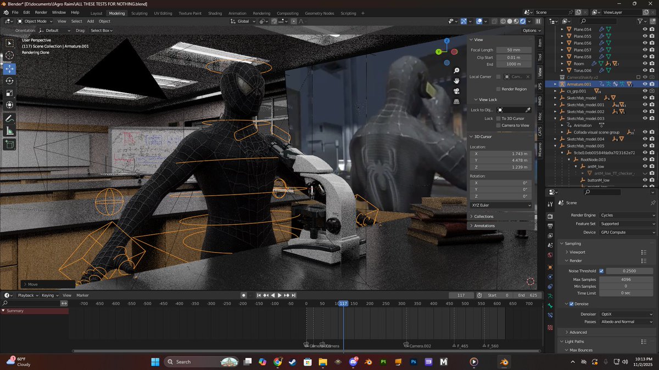
Task: Toggle camera view with camera icon
Action: 456,91
